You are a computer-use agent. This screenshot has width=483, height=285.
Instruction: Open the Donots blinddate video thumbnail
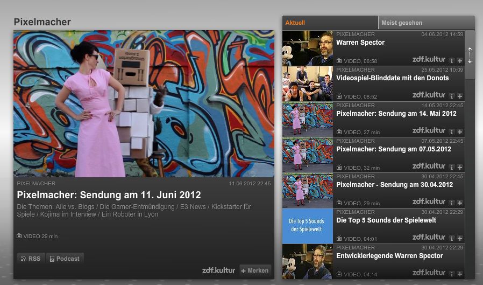coord(307,84)
